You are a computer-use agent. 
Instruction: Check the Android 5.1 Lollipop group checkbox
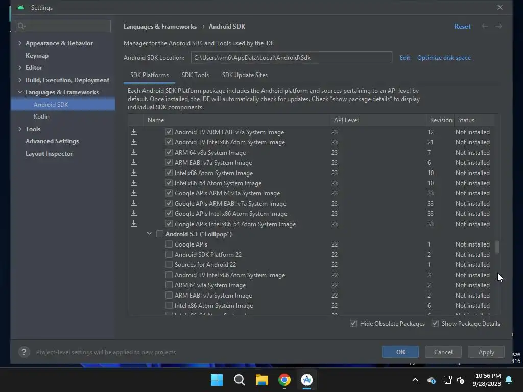(160, 234)
